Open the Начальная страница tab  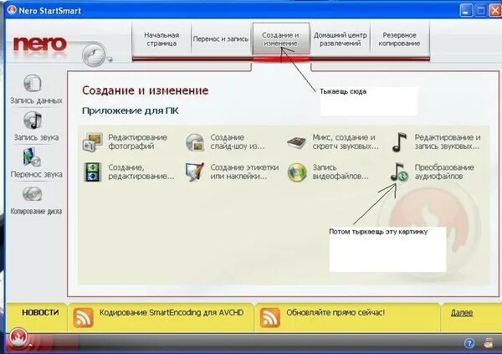pos(161,39)
